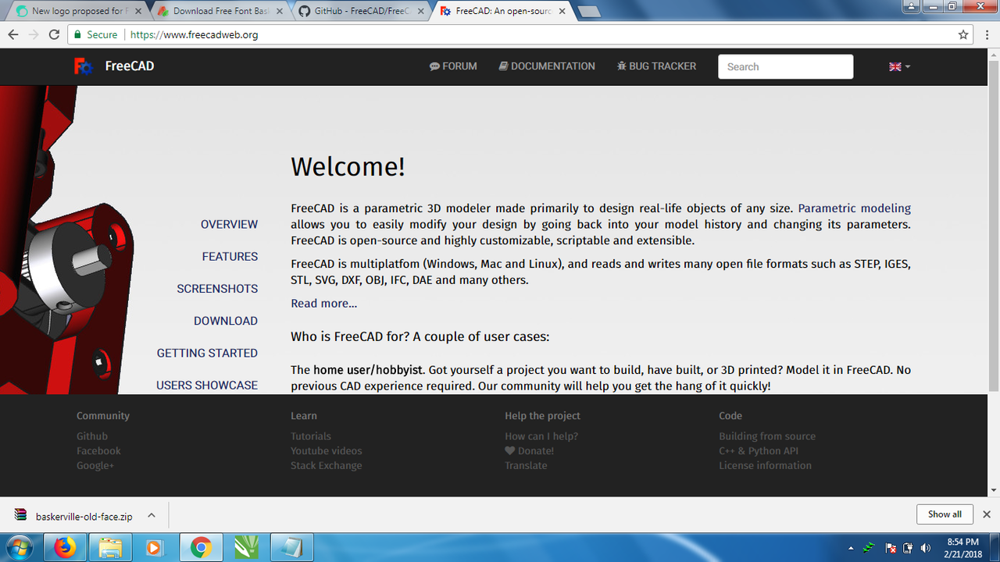The height and width of the screenshot is (562, 1000).
Task: Open the Github footer link
Action: [92, 436]
